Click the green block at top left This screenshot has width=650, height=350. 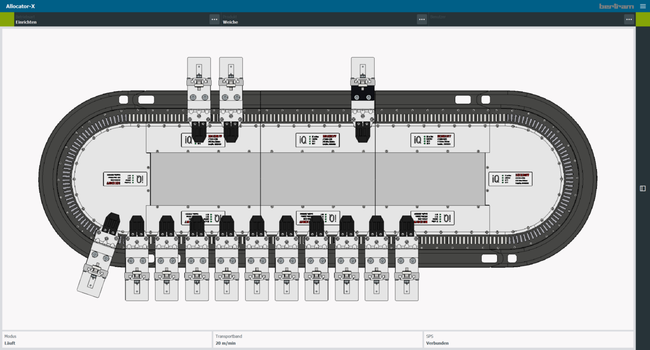click(7, 19)
